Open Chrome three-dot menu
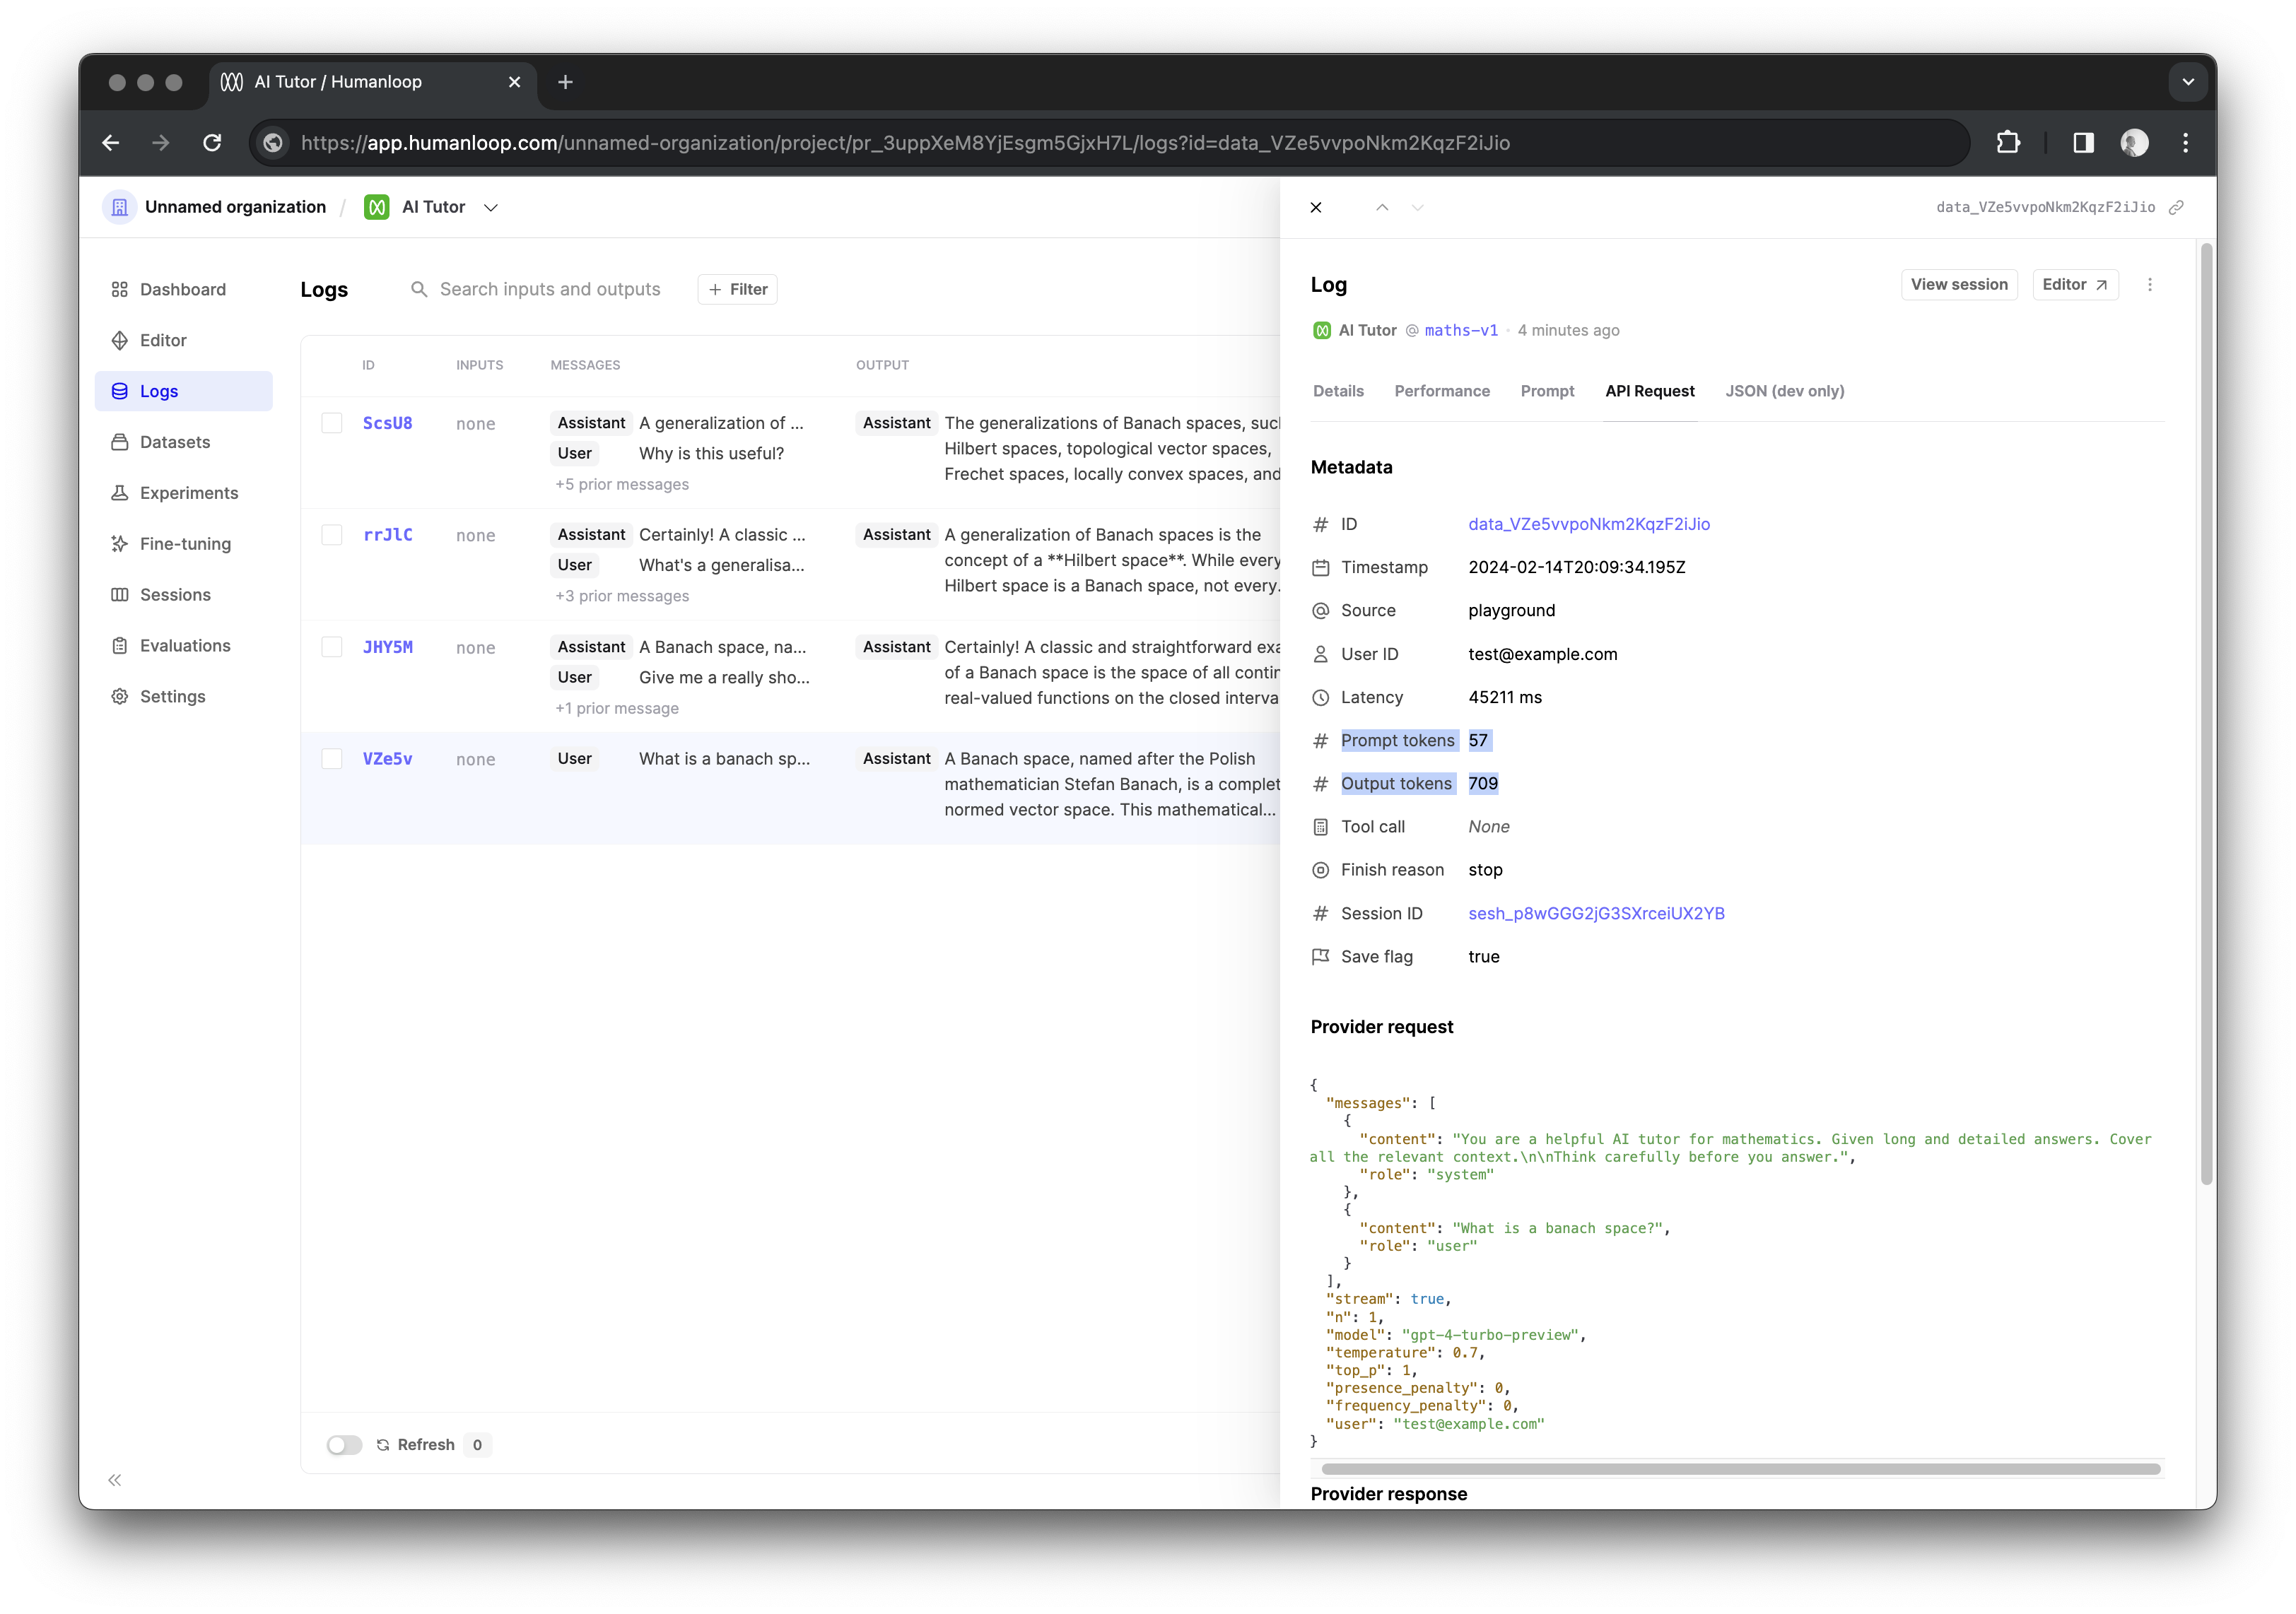 2186,143
